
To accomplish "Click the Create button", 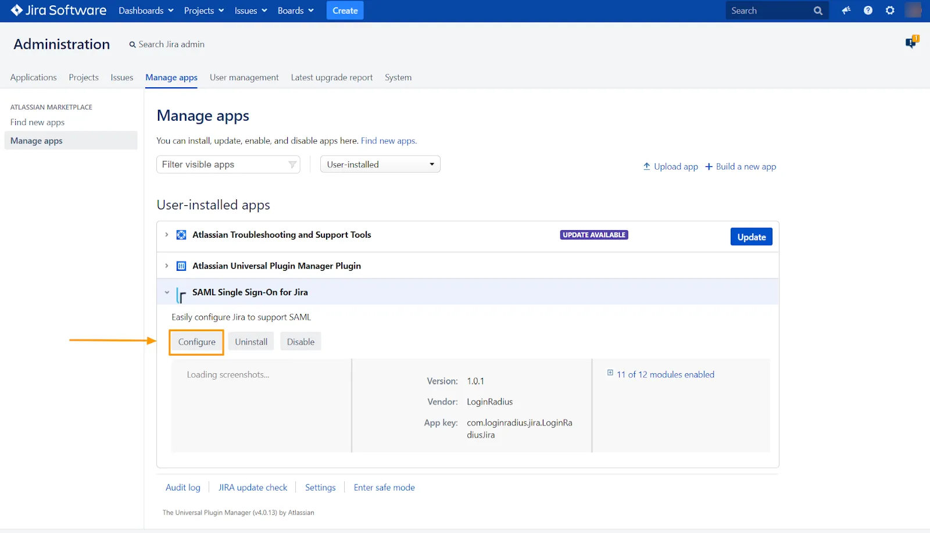I will [x=345, y=10].
